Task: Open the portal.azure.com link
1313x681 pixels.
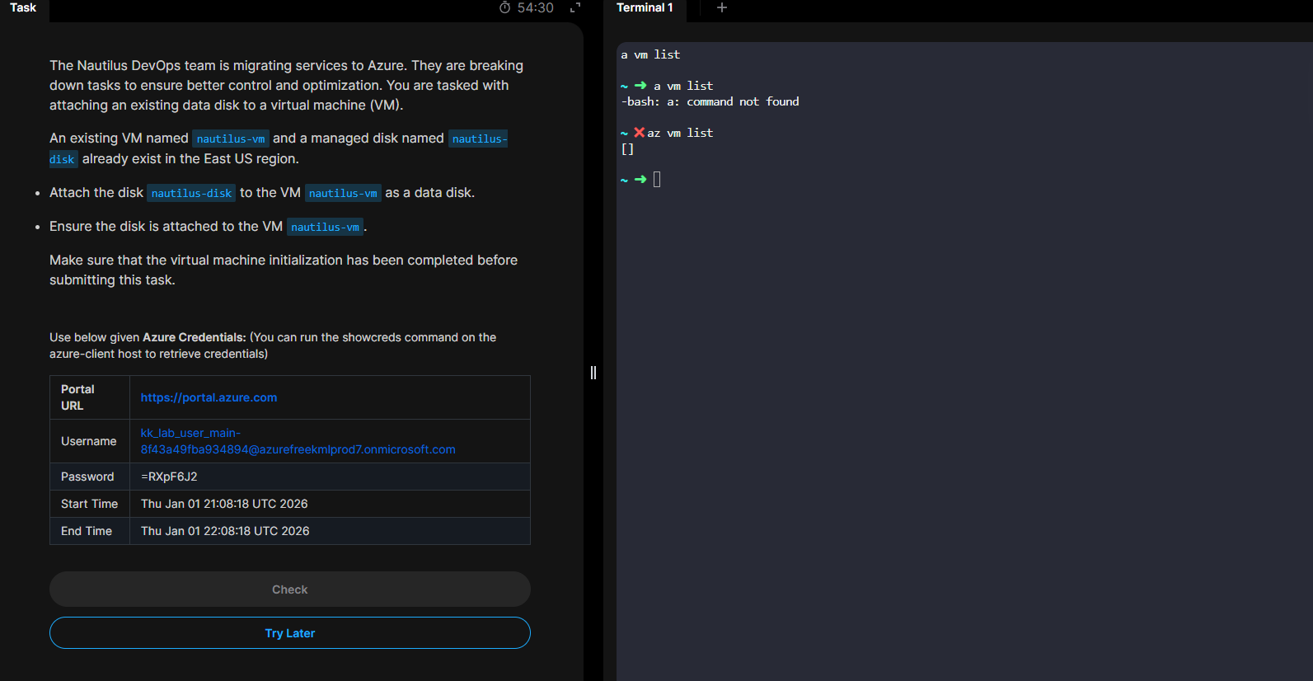Action: click(209, 397)
